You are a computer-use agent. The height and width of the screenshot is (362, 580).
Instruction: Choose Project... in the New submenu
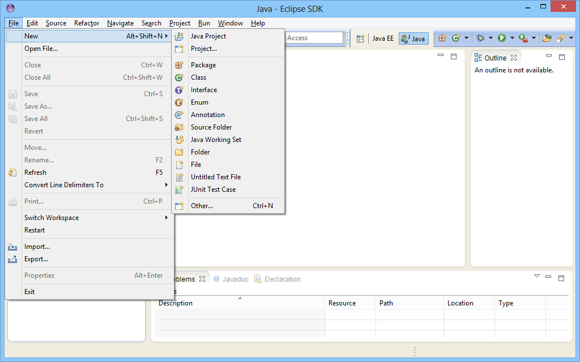tap(228, 49)
